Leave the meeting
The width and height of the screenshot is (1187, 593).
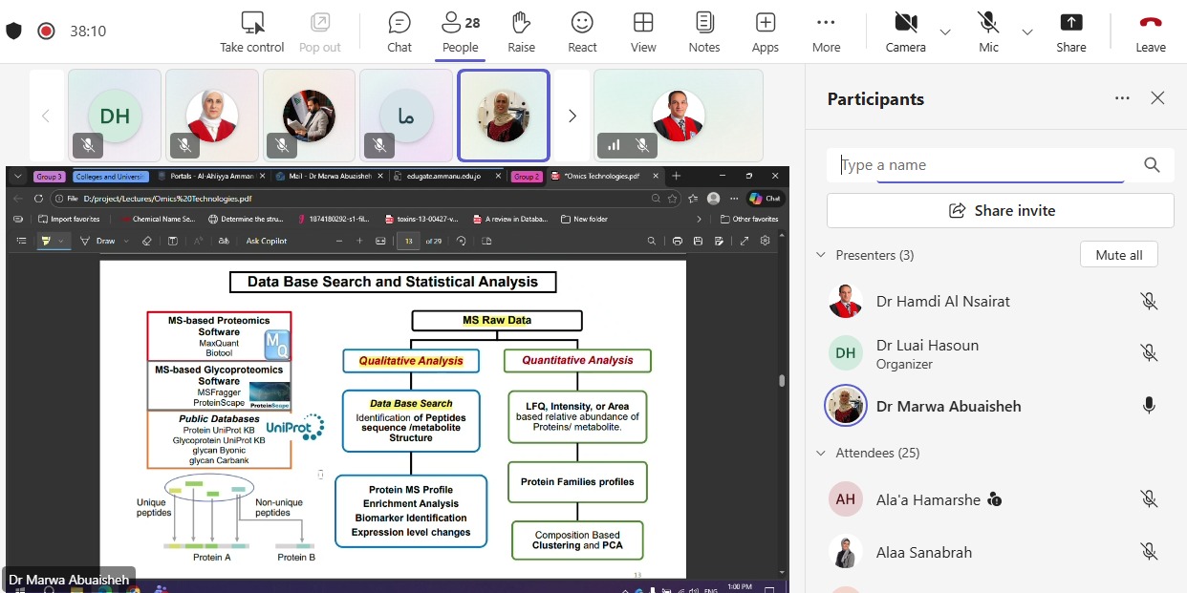pos(1150,31)
